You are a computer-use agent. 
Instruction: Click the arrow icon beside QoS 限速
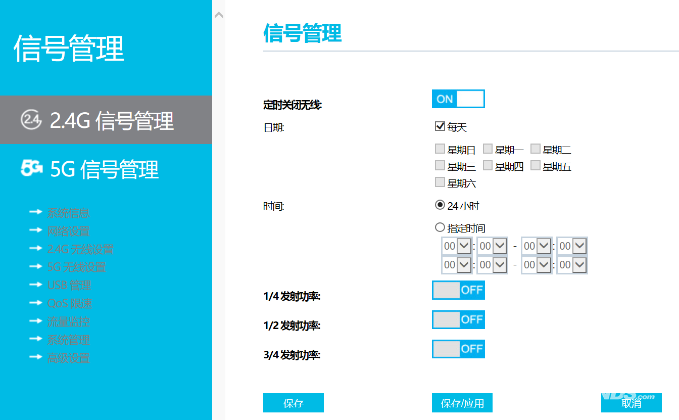(36, 303)
